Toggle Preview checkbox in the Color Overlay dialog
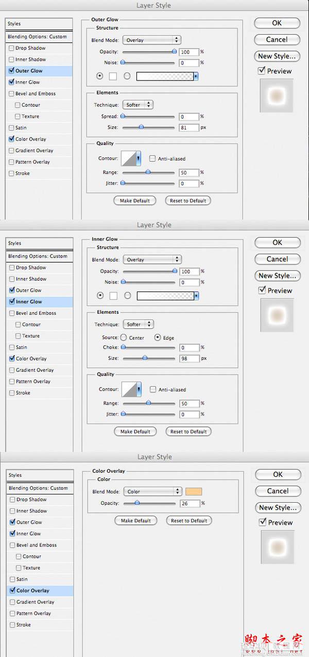309x657 pixels. [263, 522]
